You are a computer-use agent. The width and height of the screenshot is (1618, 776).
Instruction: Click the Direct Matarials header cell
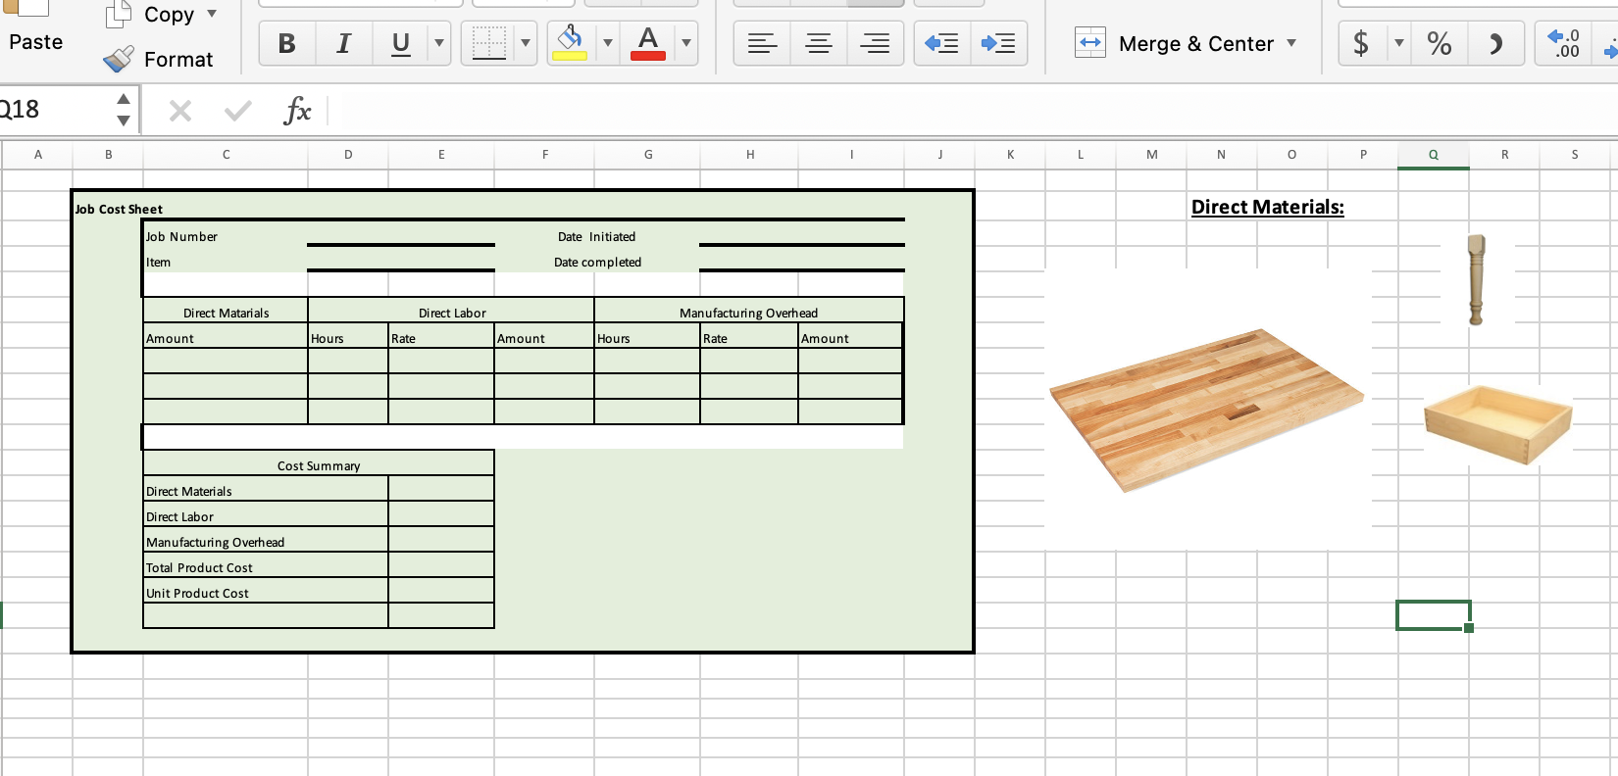click(226, 313)
